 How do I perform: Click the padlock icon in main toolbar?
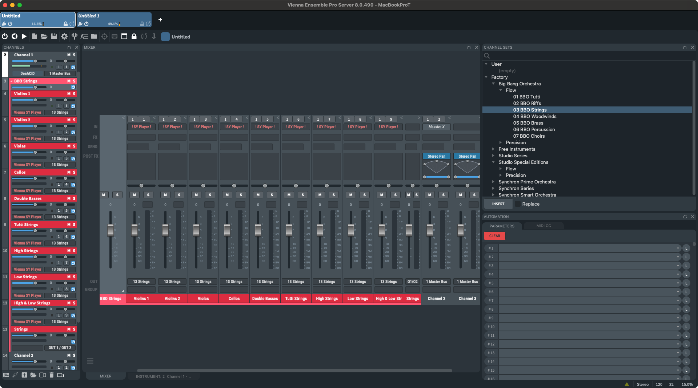click(x=134, y=36)
